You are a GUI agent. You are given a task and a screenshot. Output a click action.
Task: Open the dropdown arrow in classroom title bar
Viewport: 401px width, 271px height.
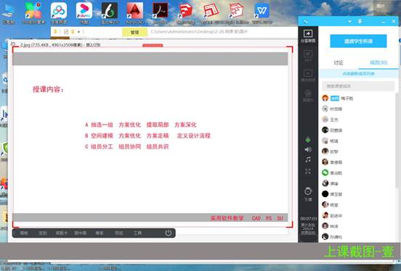click(350, 22)
